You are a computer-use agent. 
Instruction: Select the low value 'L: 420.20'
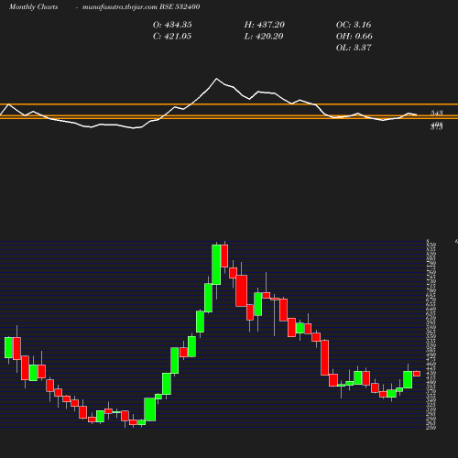click(264, 36)
